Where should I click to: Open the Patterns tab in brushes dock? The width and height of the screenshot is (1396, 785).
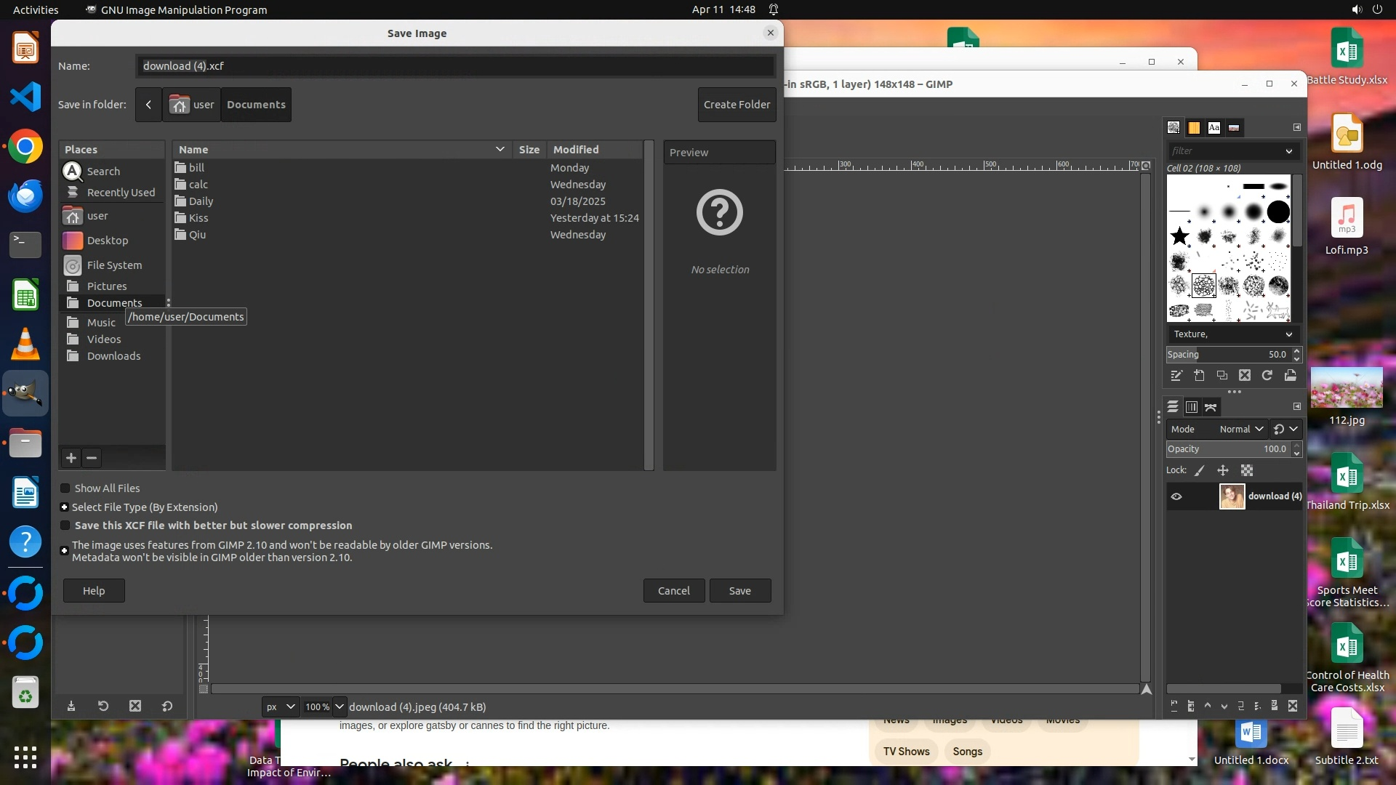coord(1194,128)
